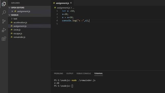Click 'node .\remainder.js' command in terminal

click(84, 80)
